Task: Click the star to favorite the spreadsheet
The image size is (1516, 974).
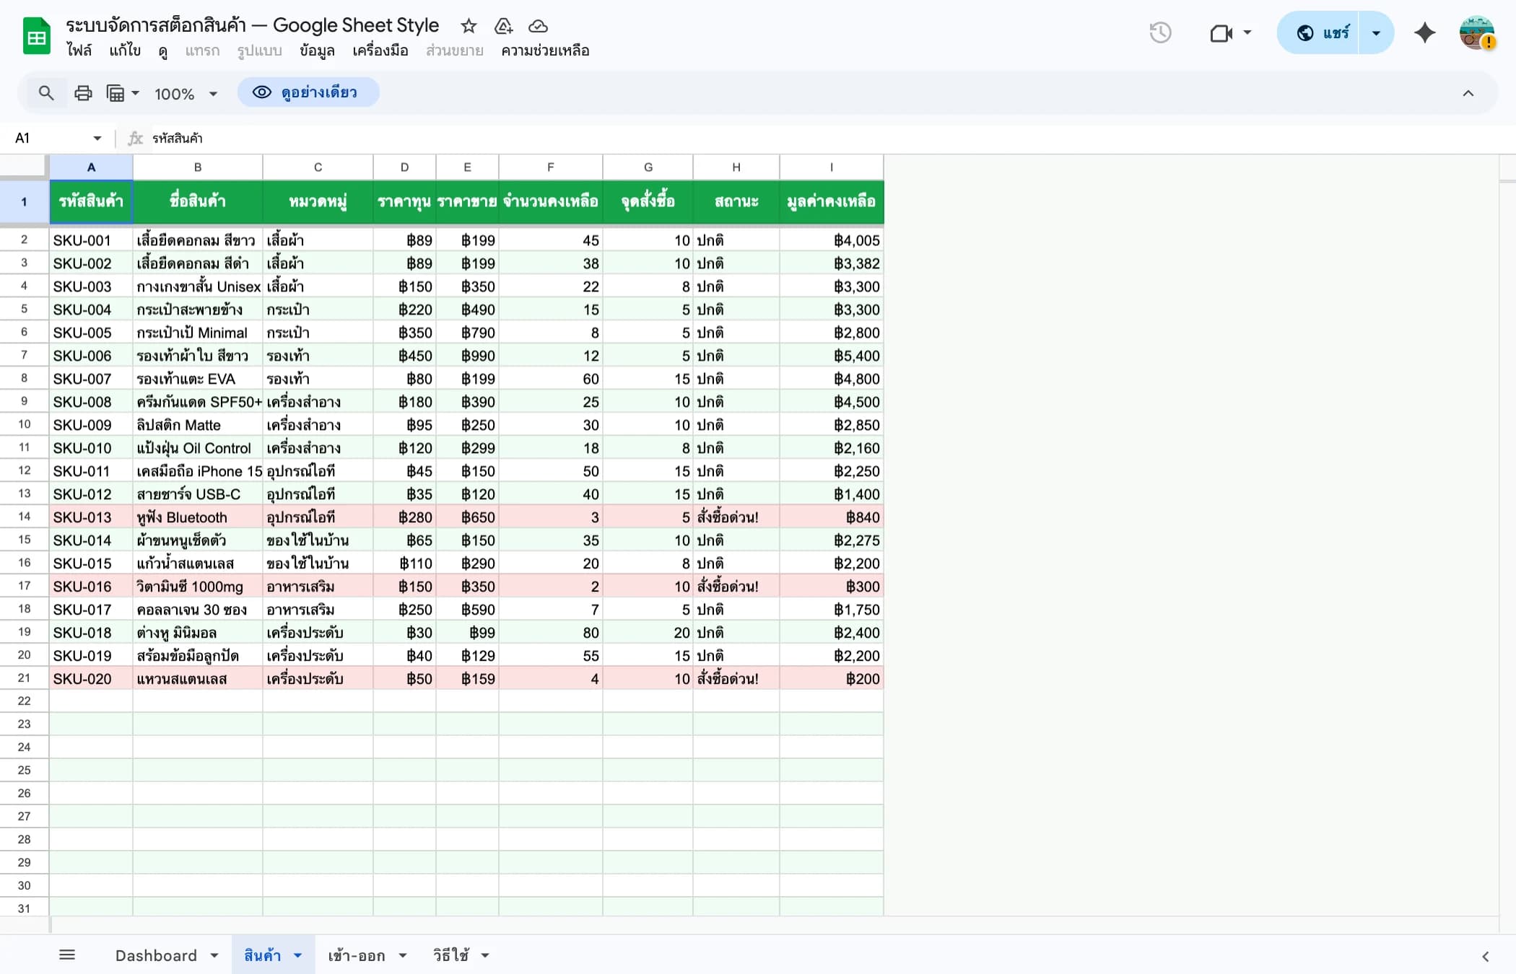Action: (469, 26)
